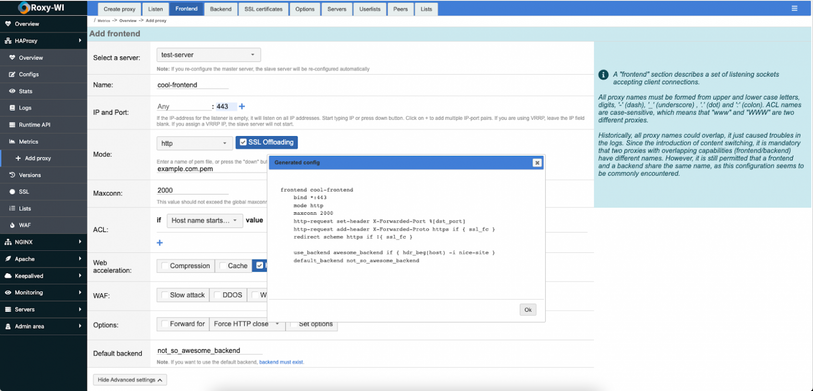The image size is (813, 391).
Task: Switch to the Create proxy tab
Action: [x=119, y=9]
